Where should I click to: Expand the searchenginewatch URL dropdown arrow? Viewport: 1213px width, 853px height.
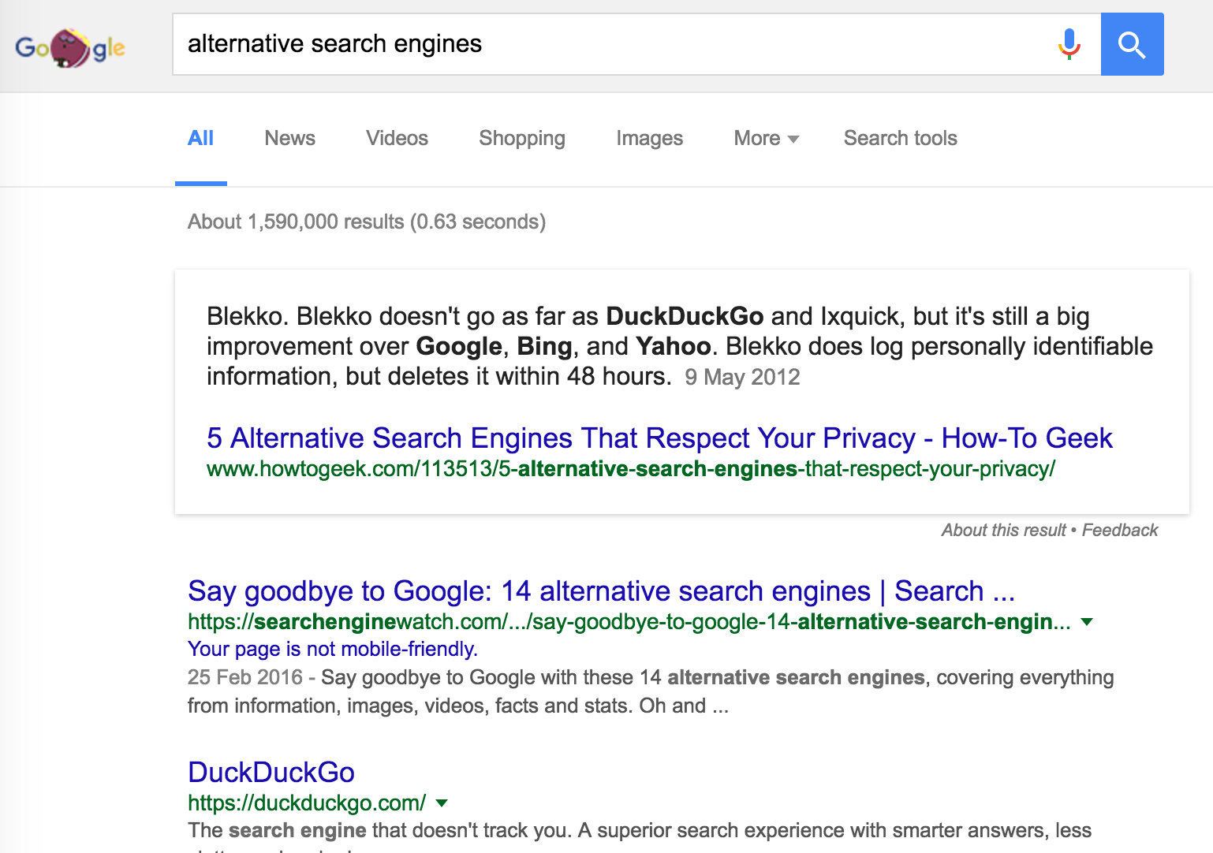click(1087, 622)
